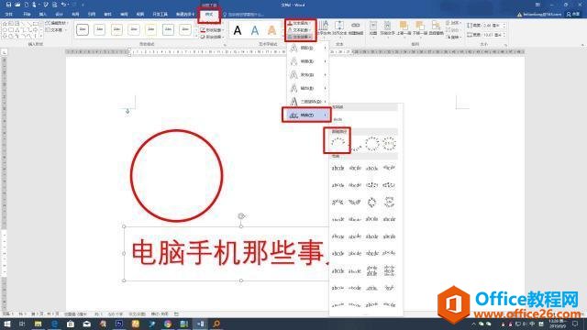This screenshot has height=330, width=587.
Task: Open the Text Effects (文本效果) dropdown
Action: pyautogui.click(x=300, y=37)
